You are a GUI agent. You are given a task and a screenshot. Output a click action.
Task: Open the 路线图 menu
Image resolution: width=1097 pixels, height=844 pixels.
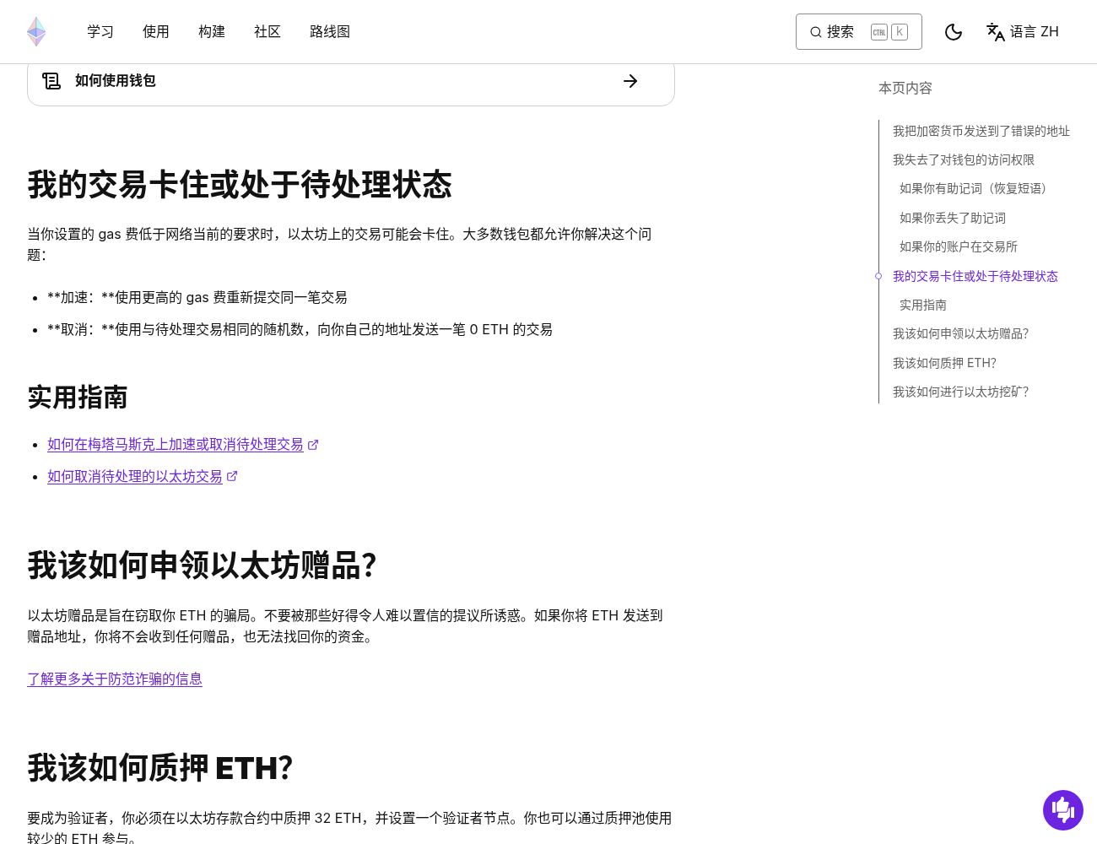tap(330, 32)
